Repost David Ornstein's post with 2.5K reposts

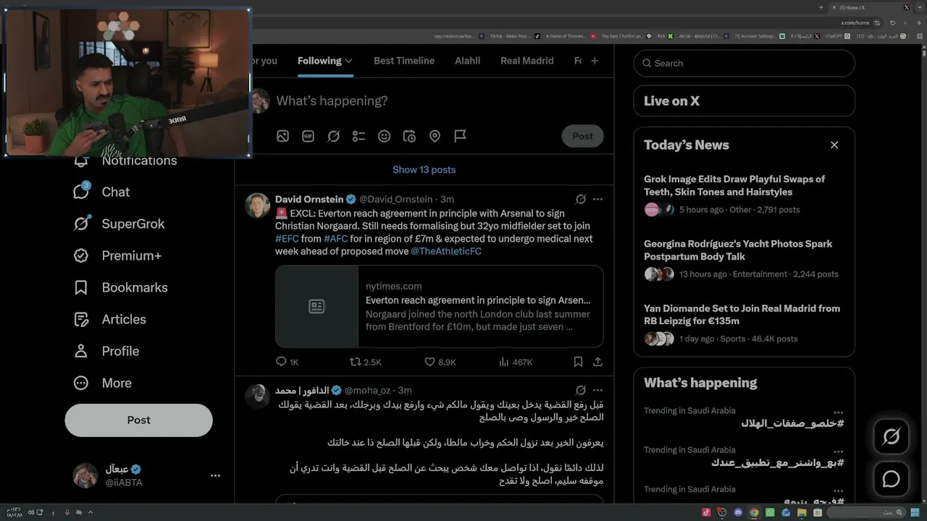pos(365,362)
